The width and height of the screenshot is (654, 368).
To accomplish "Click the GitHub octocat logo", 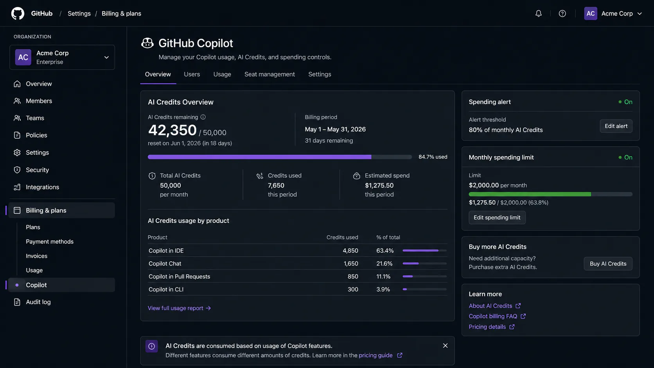I will pos(18,13).
